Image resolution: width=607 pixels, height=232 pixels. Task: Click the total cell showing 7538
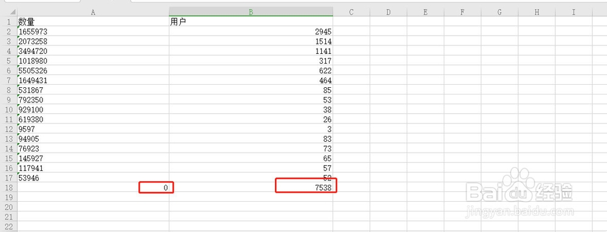251,187
